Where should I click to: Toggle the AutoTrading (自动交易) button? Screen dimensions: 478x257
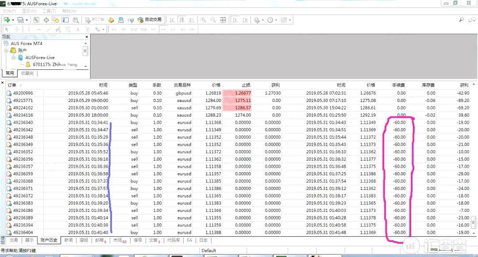click(150, 20)
